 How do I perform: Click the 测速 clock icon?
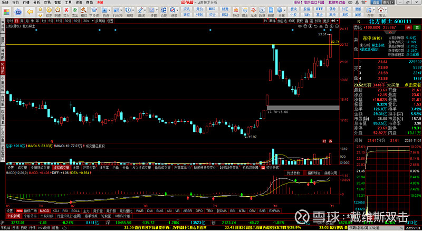(x=57, y=12)
